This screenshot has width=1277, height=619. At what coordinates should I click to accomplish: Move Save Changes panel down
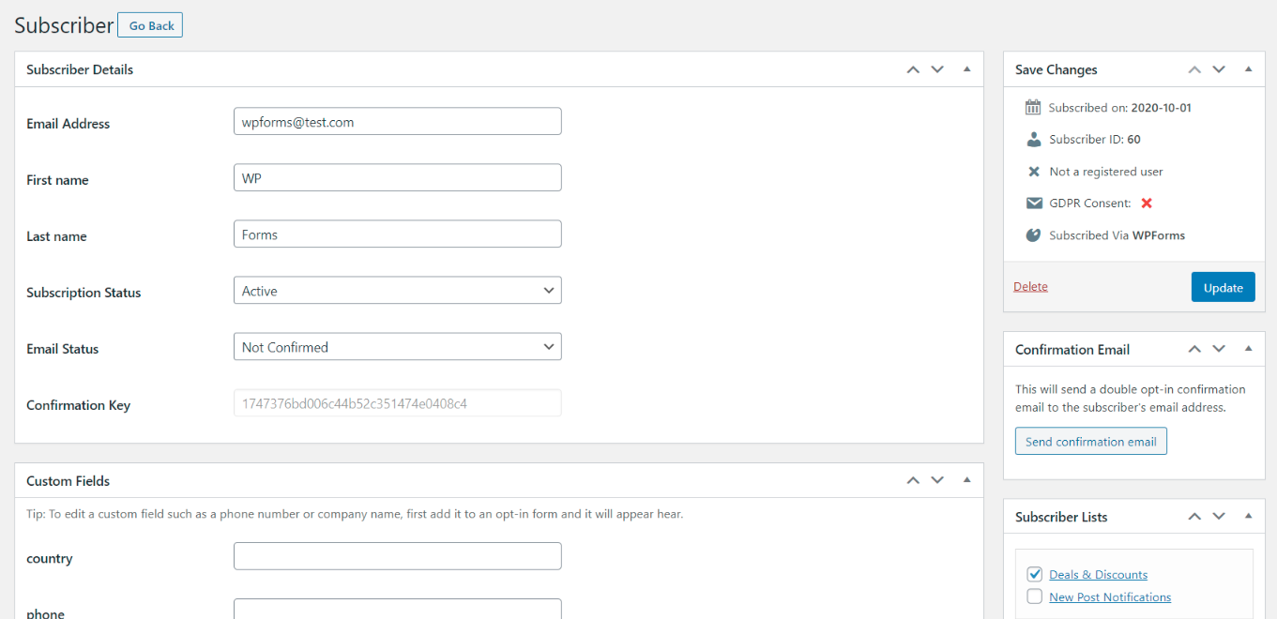[x=1219, y=69]
